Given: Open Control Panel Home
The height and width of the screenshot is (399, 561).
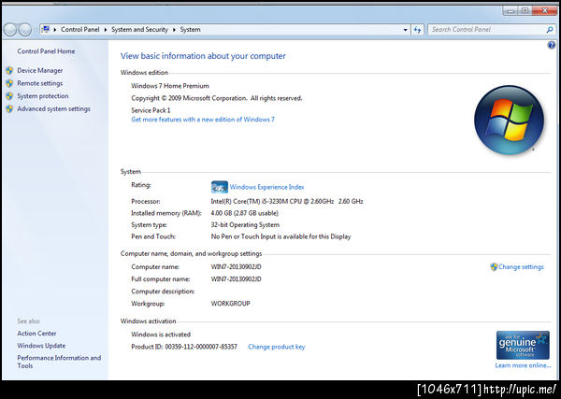Looking at the screenshot, I should click(46, 51).
